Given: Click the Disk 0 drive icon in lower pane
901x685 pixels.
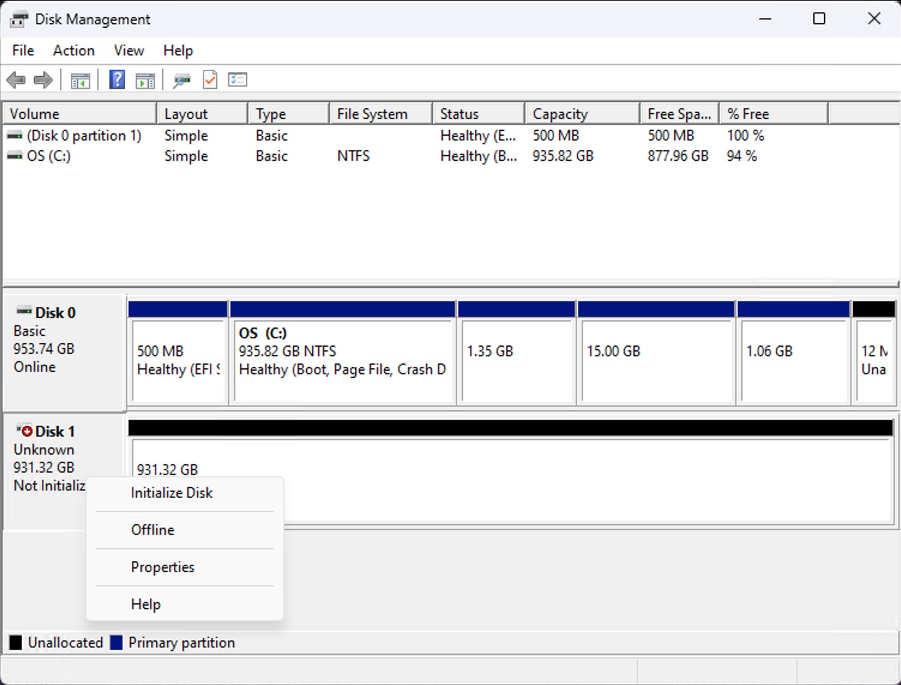Looking at the screenshot, I should pos(24,311).
